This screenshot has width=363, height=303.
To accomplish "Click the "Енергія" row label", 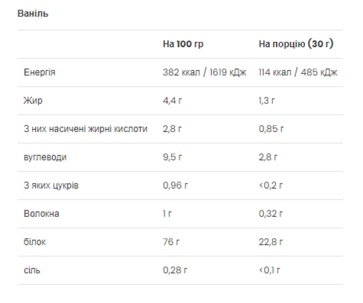I will [39, 72].
